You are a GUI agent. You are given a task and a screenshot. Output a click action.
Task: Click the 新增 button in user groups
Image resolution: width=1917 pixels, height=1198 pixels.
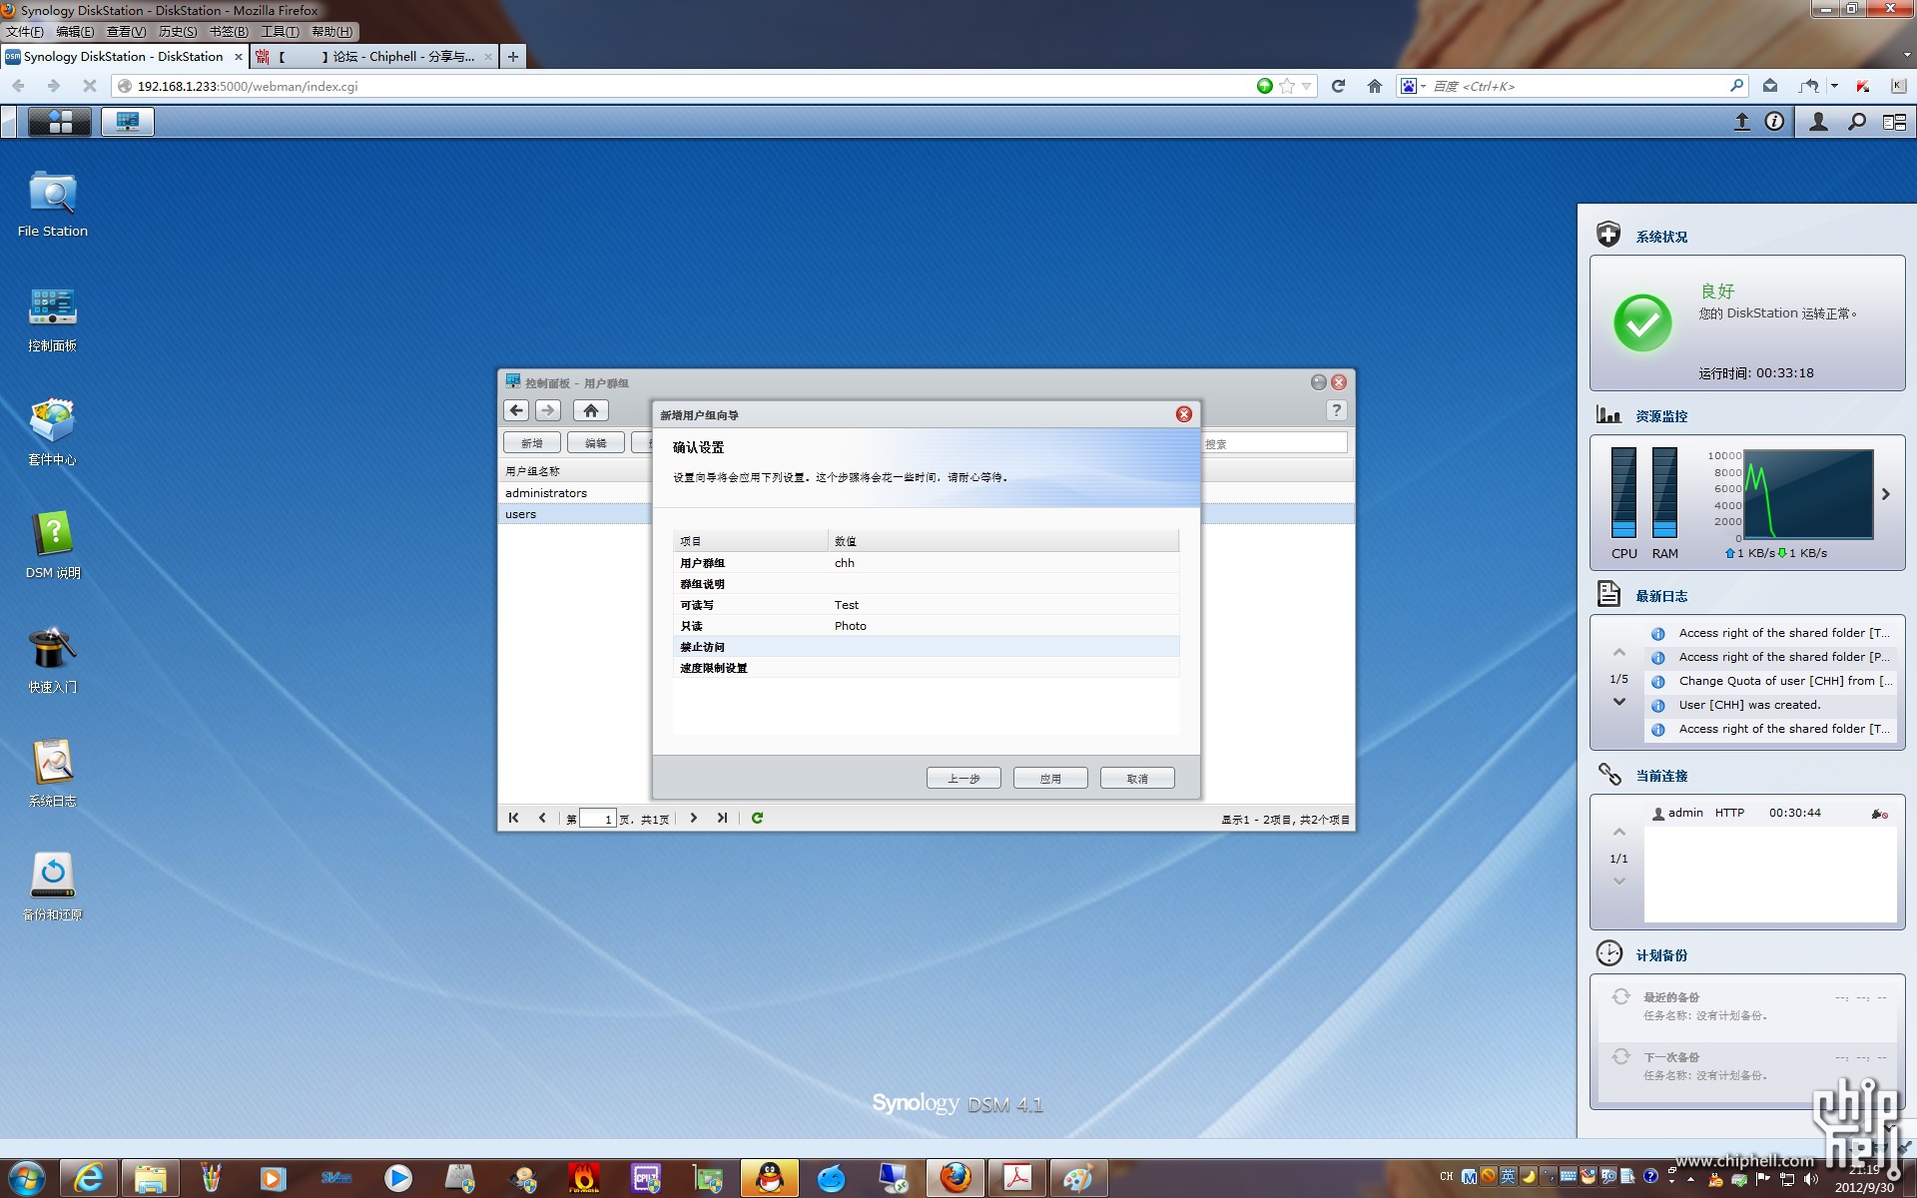click(532, 443)
